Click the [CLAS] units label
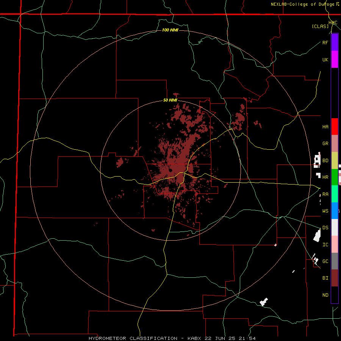Image resolution: width=341 pixels, height=341 pixels. (x=320, y=26)
